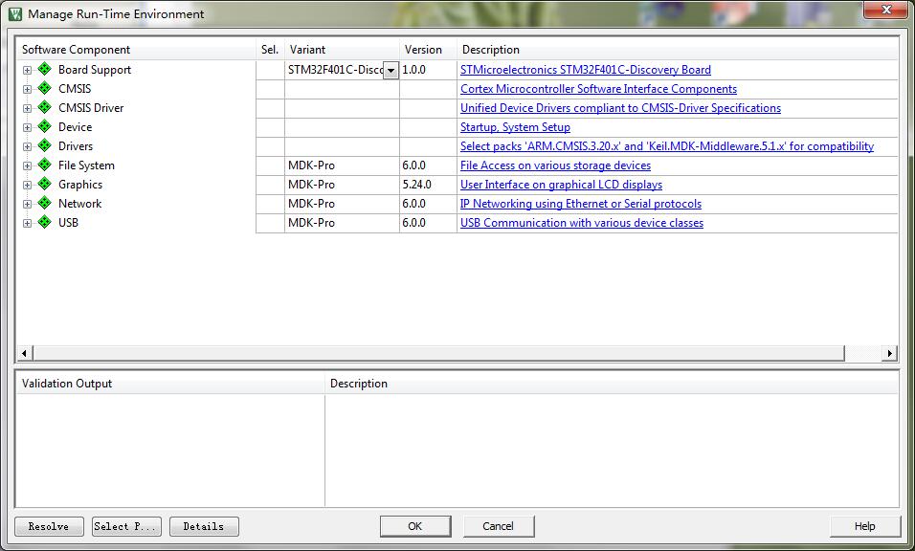
Task: Click the green diamond icon beside Drivers
Action: click(x=44, y=145)
